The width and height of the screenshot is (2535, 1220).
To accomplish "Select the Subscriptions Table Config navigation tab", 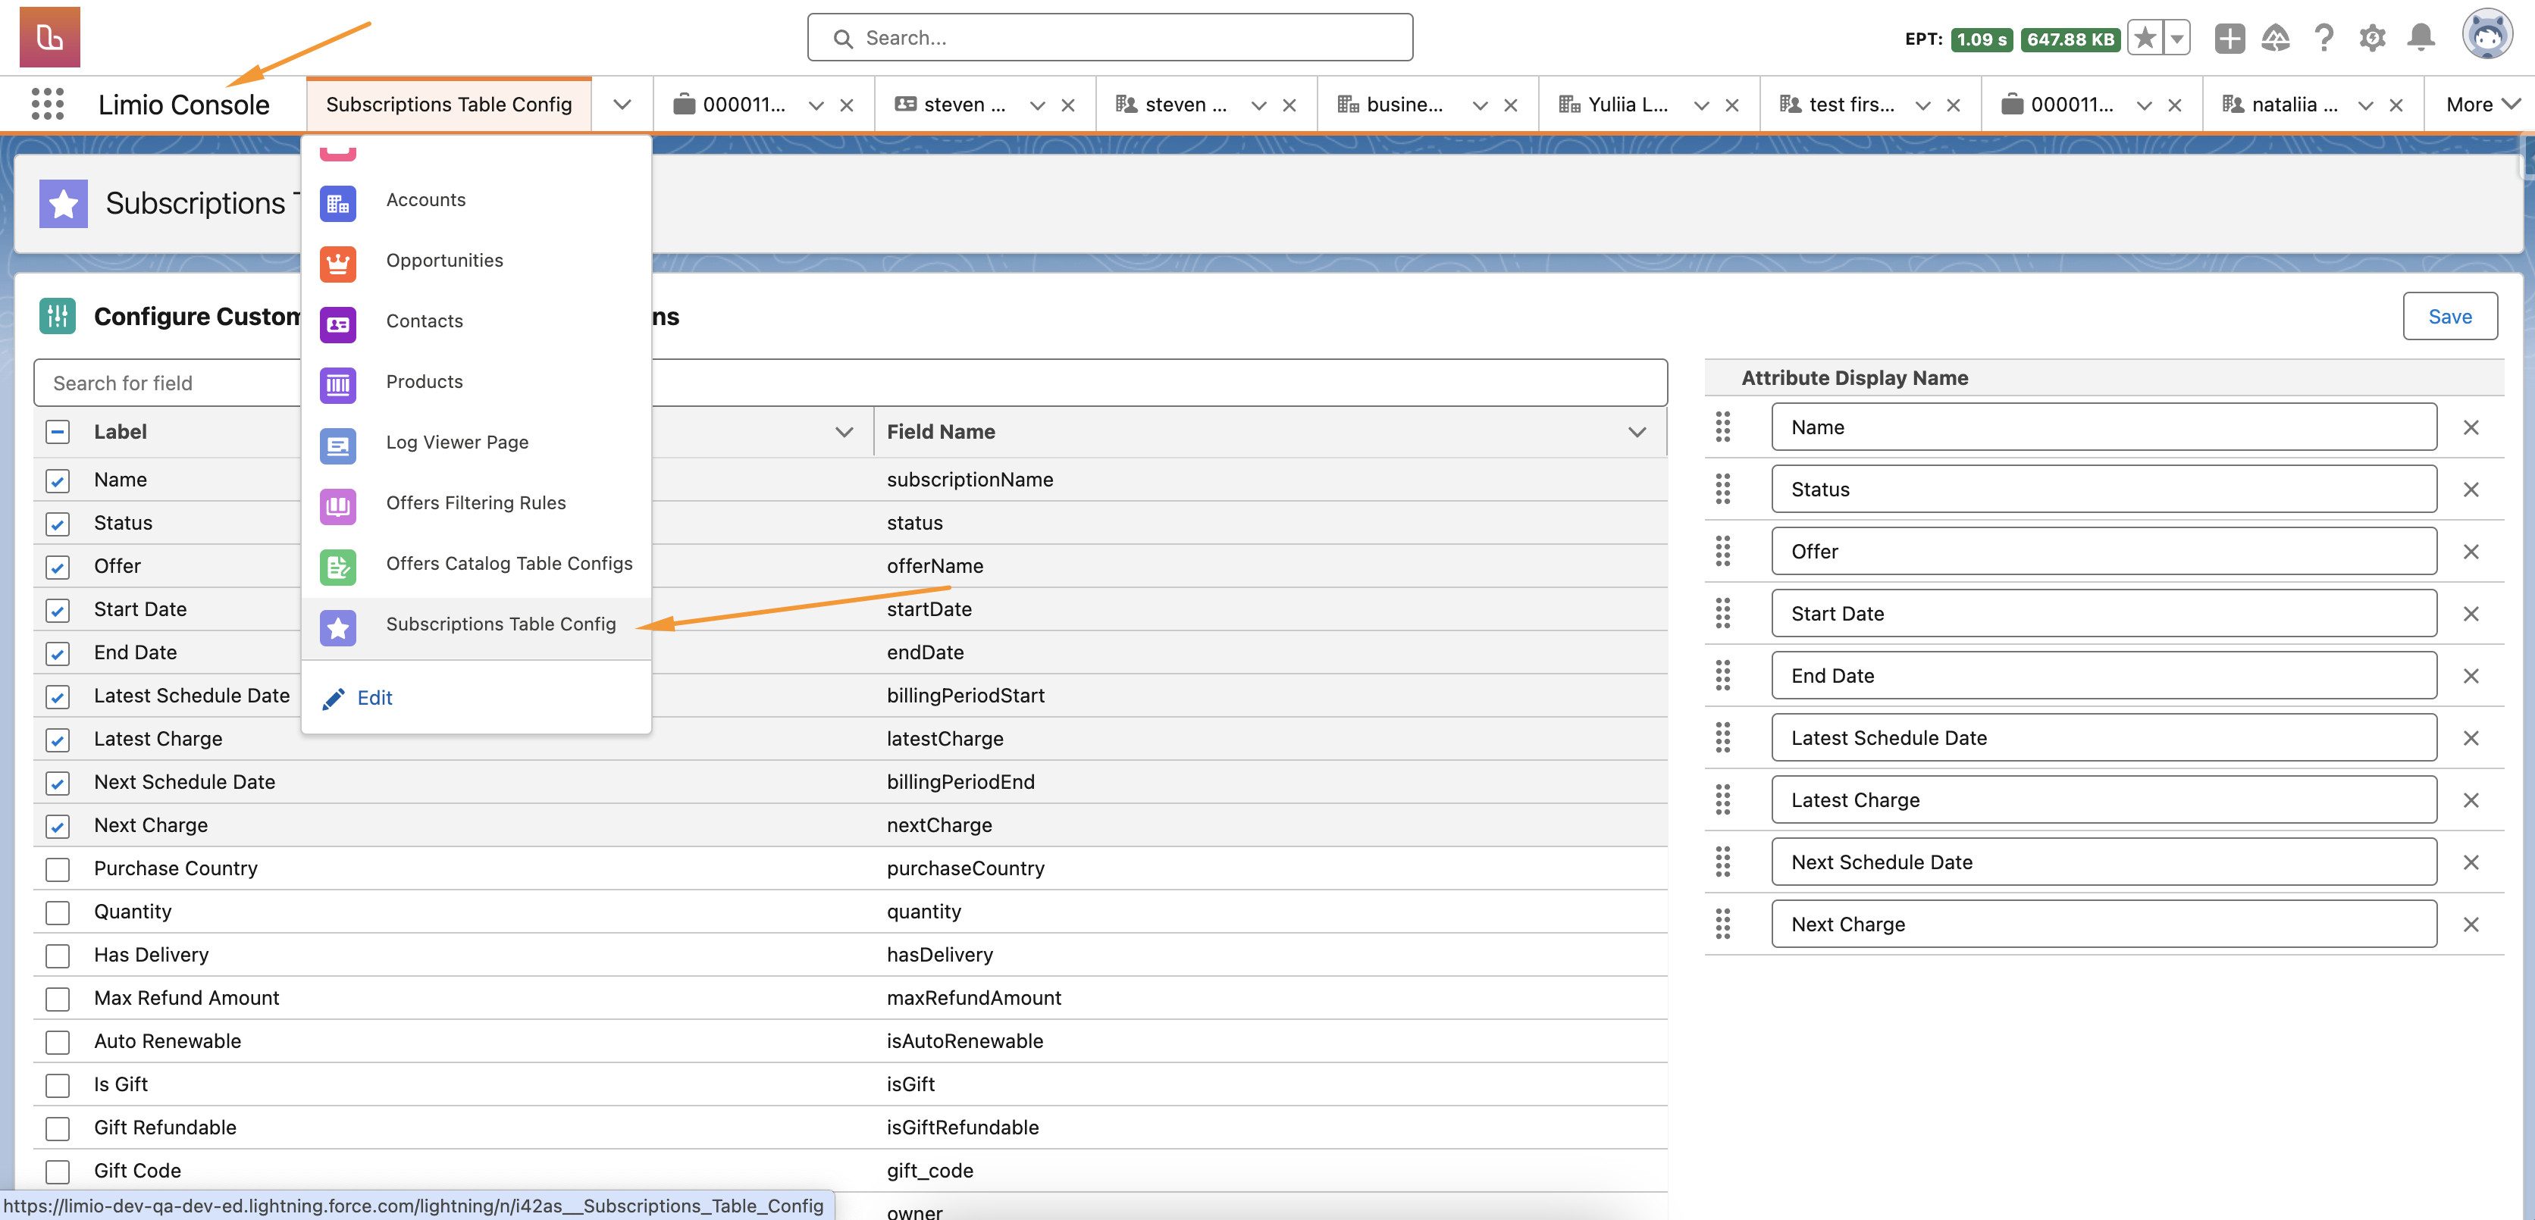I will pos(449,105).
